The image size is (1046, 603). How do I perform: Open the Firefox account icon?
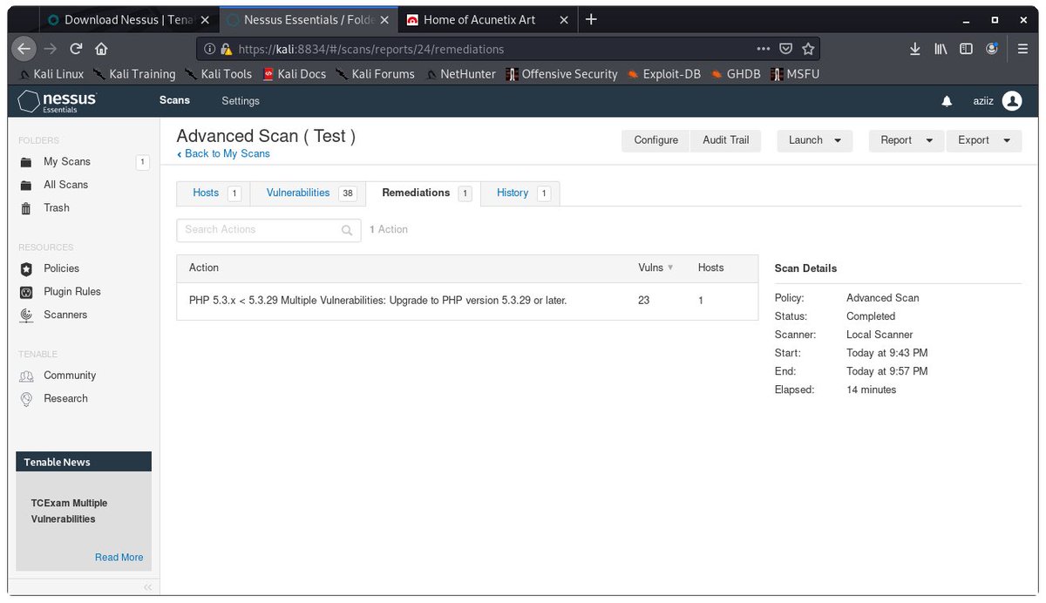pos(992,49)
